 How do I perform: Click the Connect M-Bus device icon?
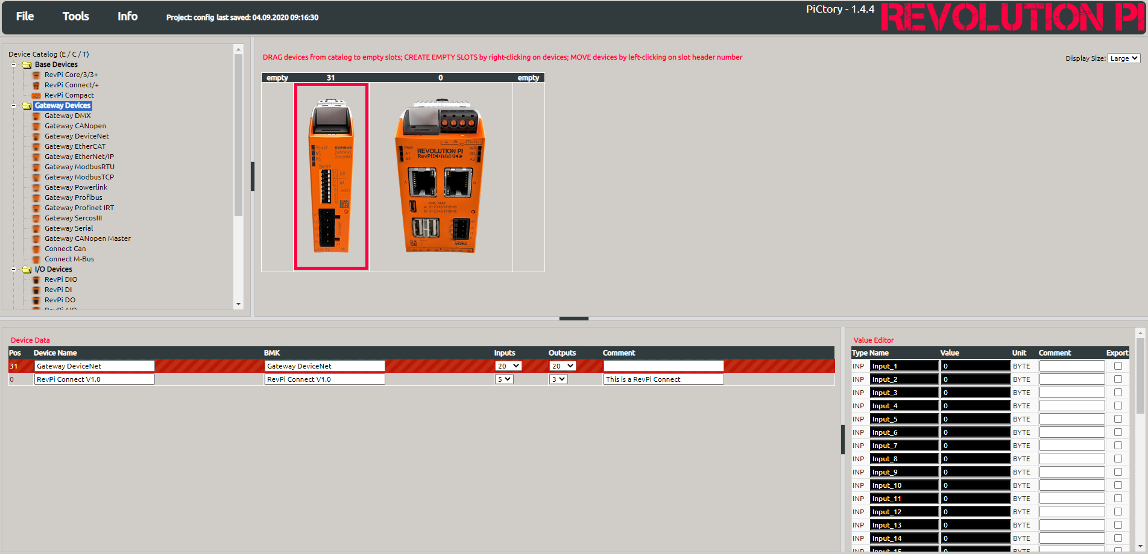click(x=36, y=259)
